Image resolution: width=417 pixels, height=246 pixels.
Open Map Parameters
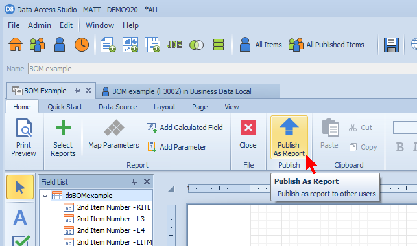click(x=114, y=134)
